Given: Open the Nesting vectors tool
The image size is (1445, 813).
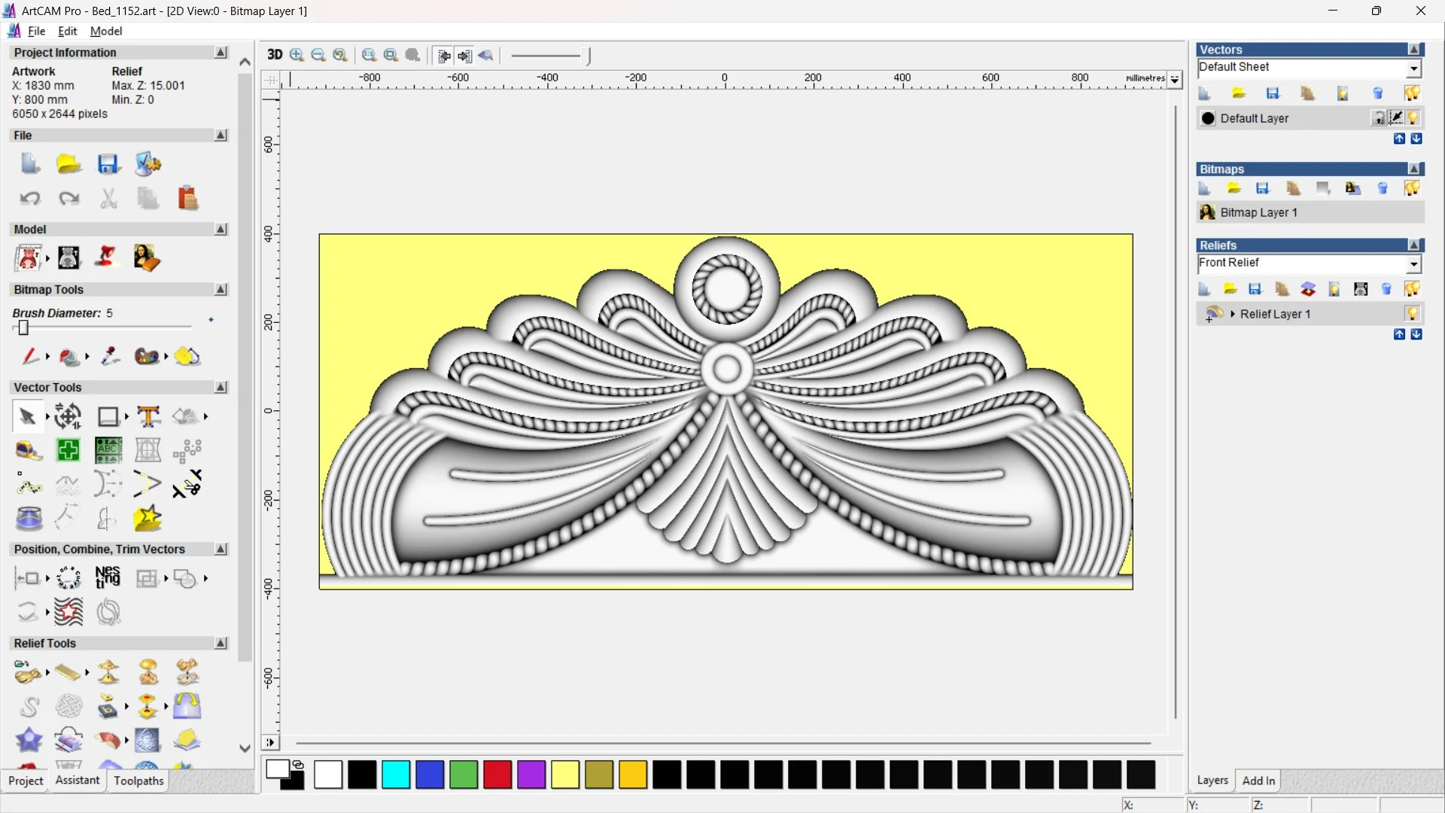Looking at the screenshot, I should tap(108, 578).
